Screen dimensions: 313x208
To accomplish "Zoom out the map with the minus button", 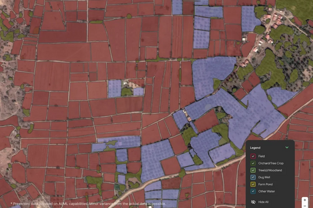I will [305, 206].
